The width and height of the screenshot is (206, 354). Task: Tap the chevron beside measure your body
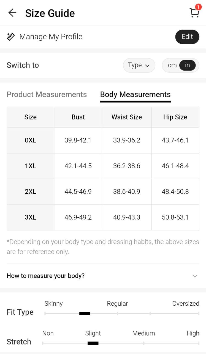[195, 276]
